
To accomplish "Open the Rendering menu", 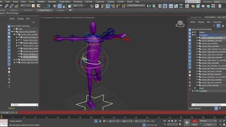I will 78,1.
